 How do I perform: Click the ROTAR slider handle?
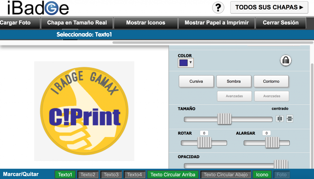[204, 142]
